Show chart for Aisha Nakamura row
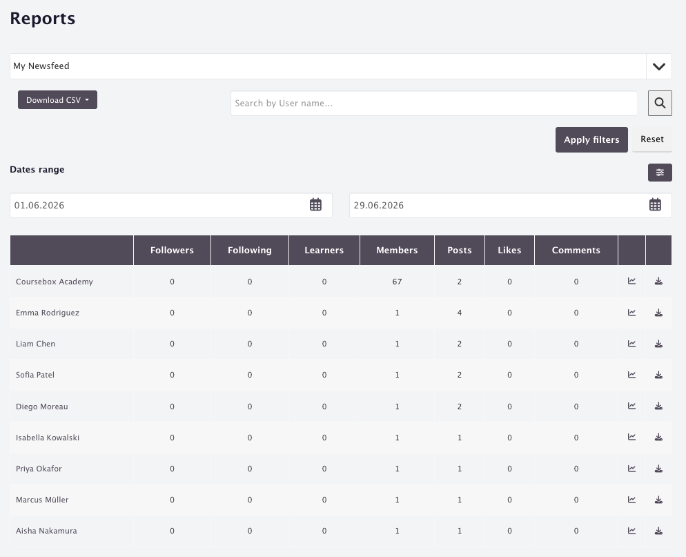The image size is (686, 557). [x=631, y=531]
